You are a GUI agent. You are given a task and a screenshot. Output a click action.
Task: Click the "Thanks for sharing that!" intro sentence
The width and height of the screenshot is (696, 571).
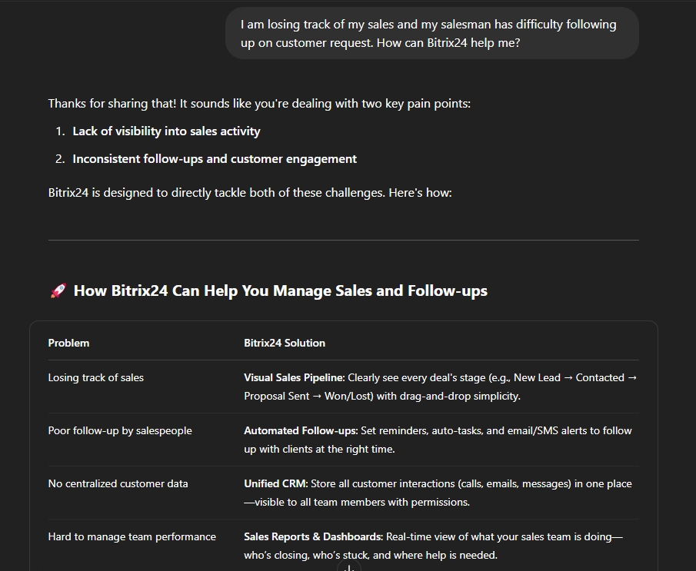click(x=258, y=103)
